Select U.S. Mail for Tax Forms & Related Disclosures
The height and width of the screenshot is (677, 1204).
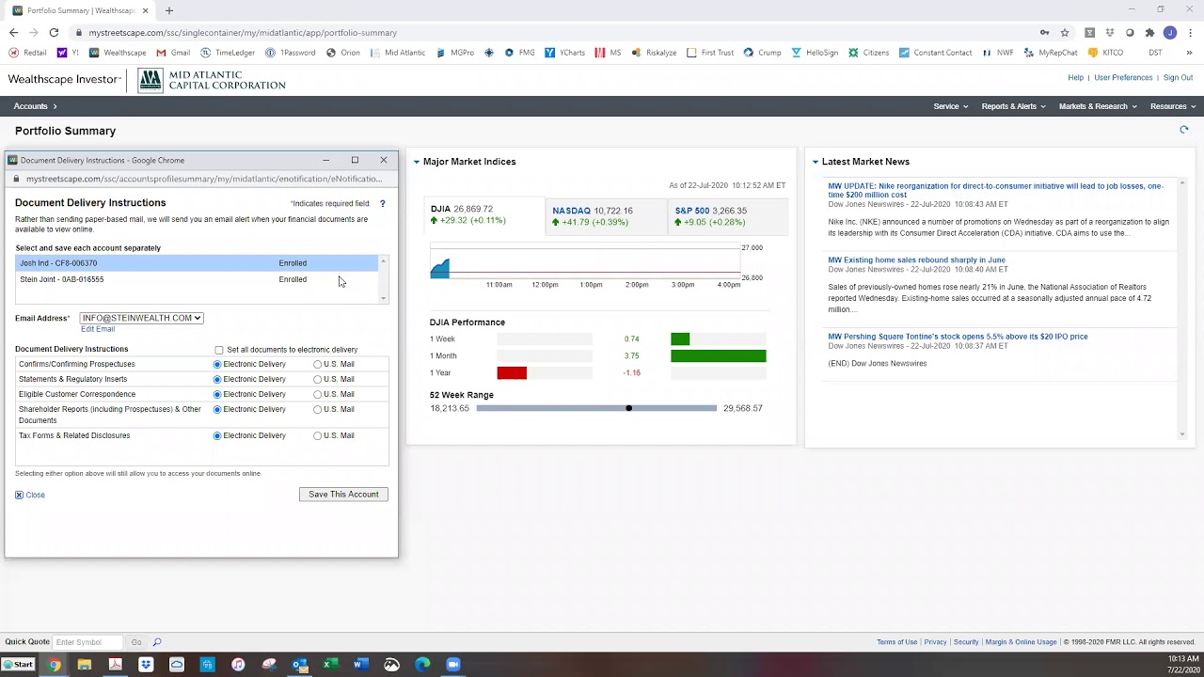pos(317,435)
